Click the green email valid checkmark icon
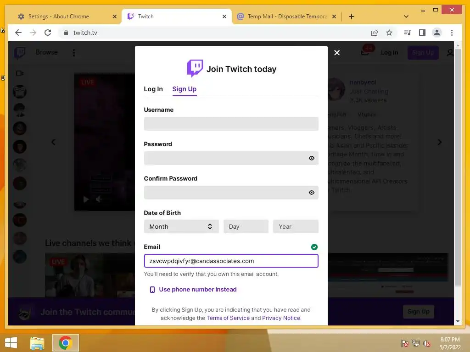Image resolution: width=470 pixels, height=352 pixels. (x=314, y=247)
